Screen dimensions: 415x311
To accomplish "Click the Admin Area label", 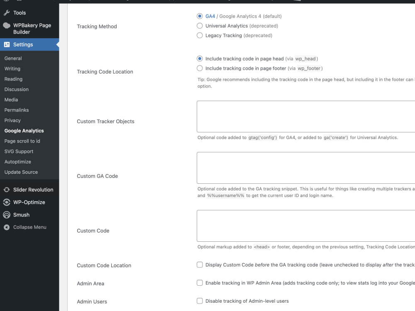I will click(90, 284).
